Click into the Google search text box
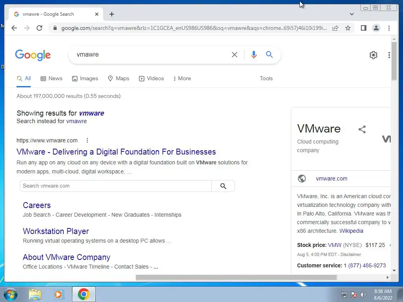The image size is (403, 302). click(x=152, y=54)
